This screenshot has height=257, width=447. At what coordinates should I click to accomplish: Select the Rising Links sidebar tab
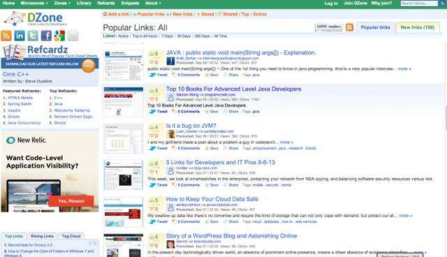point(42,236)
